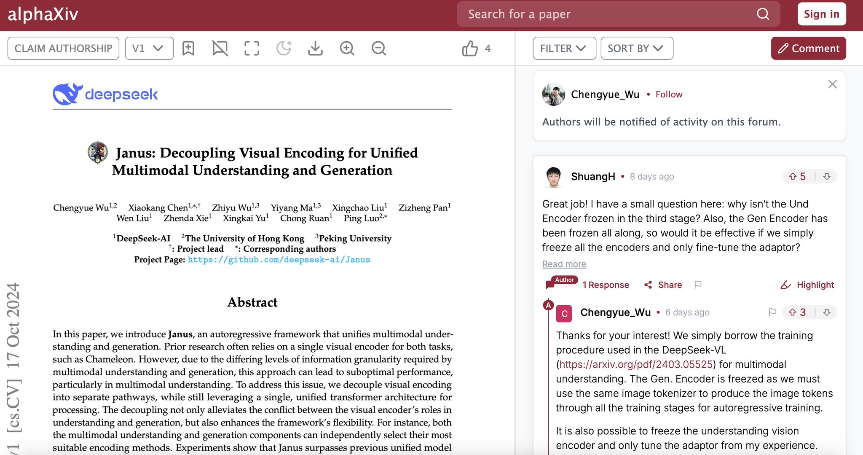Follow Chengyue_Wu
This screenshot has width=863, height=455.
point(669,94)
